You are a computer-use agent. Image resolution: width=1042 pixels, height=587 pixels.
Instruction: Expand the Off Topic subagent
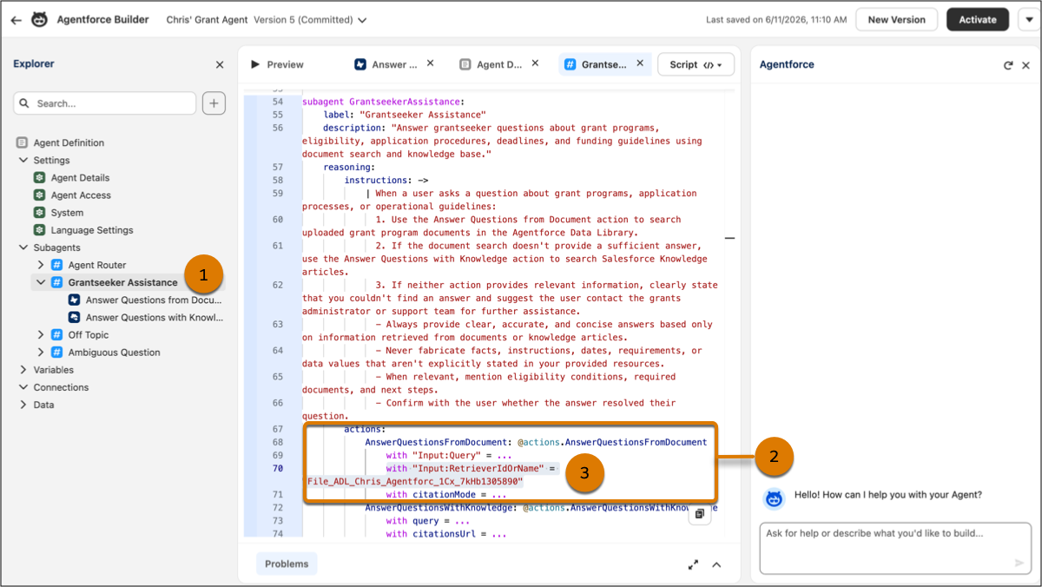click(x=41, y=334)
